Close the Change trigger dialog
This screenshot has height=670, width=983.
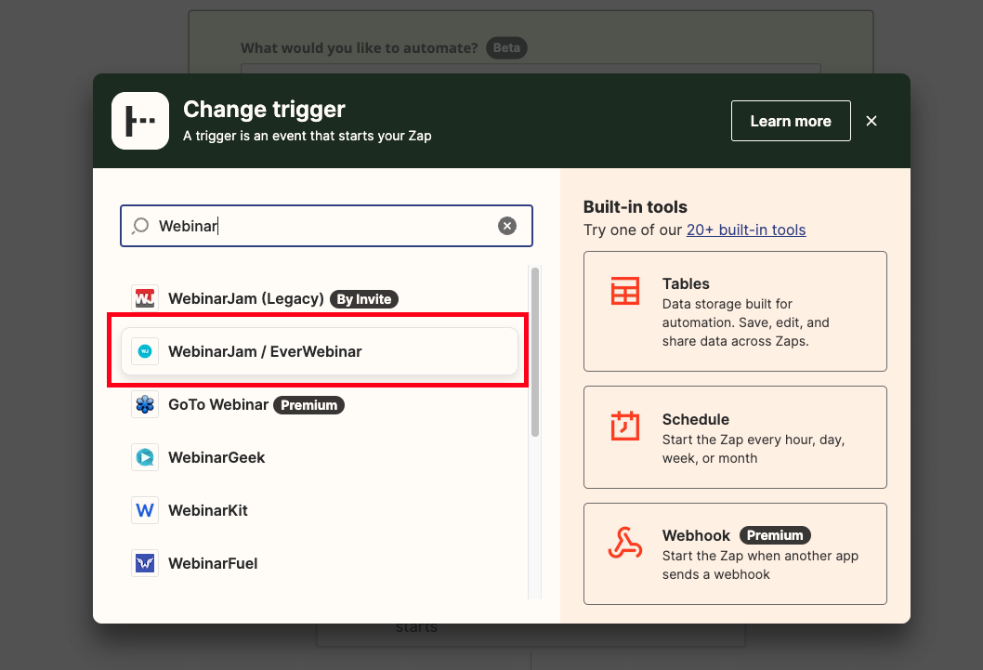pyautogui.click(x=871, y=121)
